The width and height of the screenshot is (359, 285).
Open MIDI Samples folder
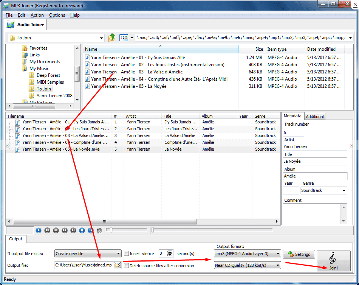tap(50, 82)
